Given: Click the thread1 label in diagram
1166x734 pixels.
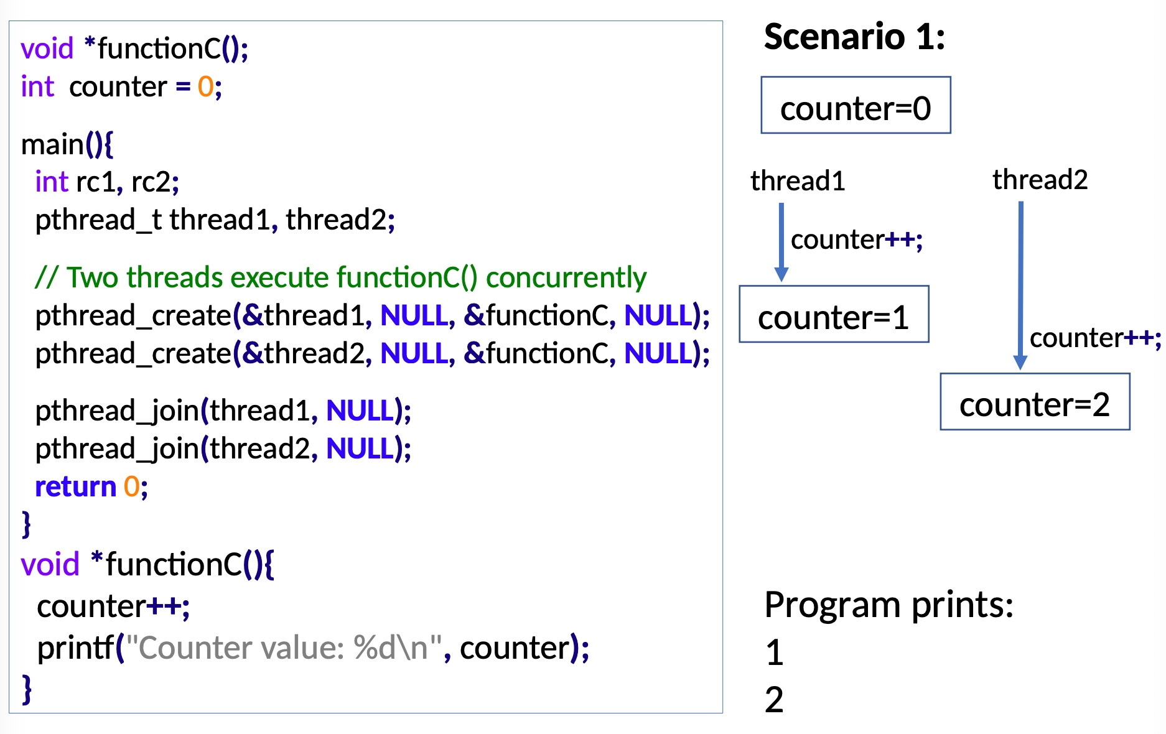Looking at the screenshot, I should tap(798, 181).
